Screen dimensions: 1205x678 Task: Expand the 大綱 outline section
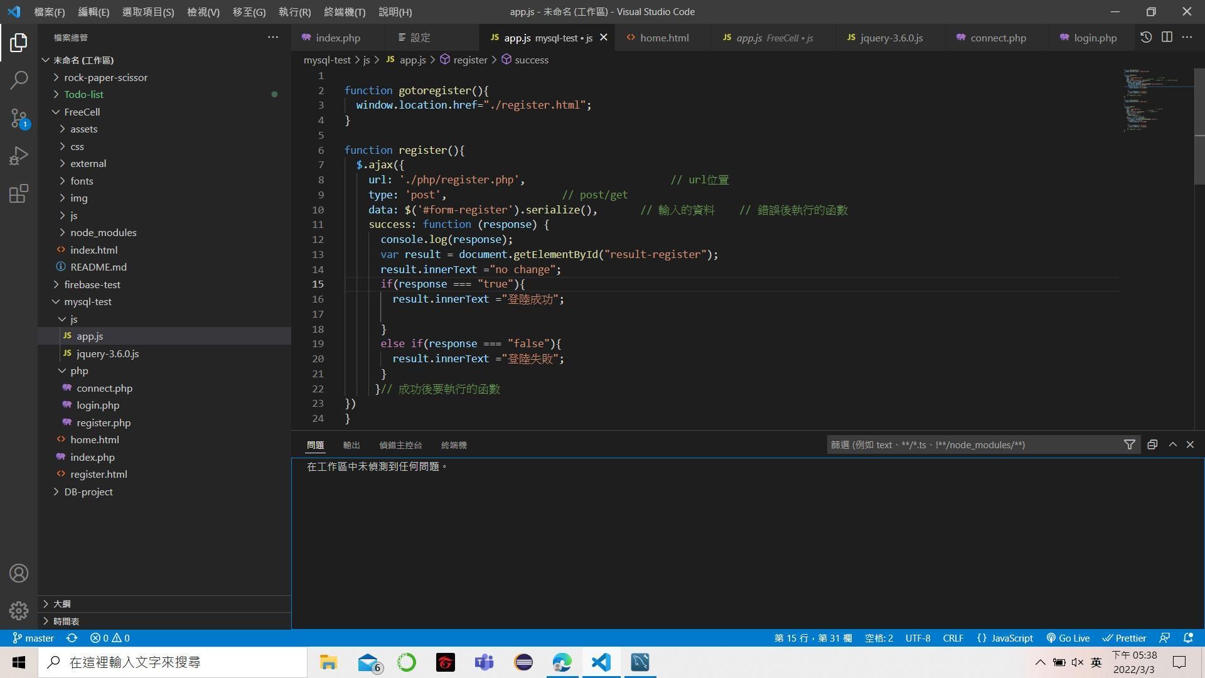(x=62, y=604)
